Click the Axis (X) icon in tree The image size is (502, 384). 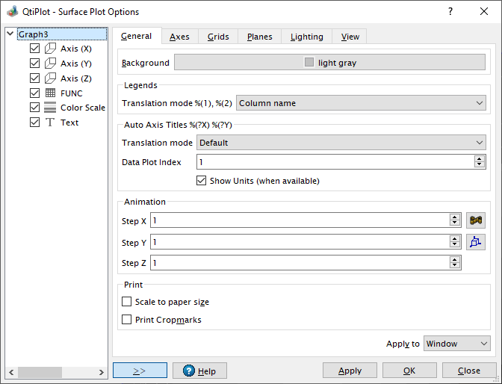50,49
